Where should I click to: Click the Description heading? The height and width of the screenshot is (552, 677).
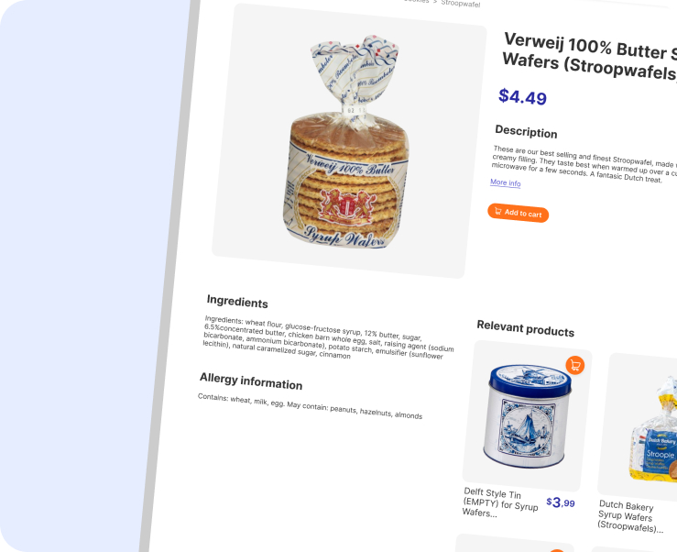pyautogui.click(x=526, y=131)
